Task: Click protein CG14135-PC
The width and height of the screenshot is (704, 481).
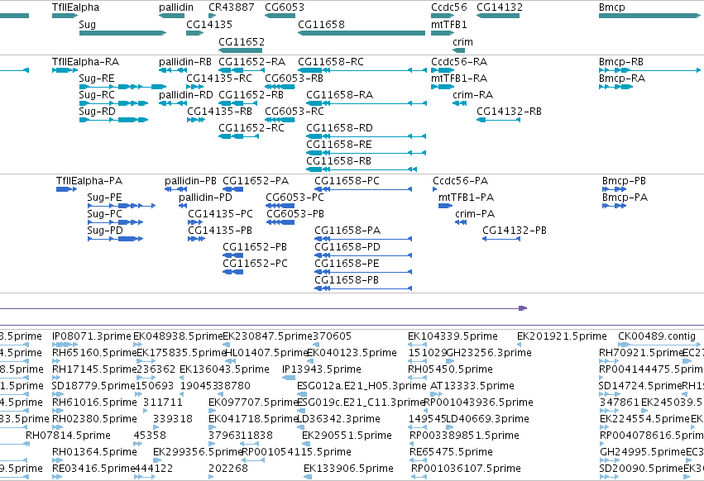Action: [x=195, y=222]
